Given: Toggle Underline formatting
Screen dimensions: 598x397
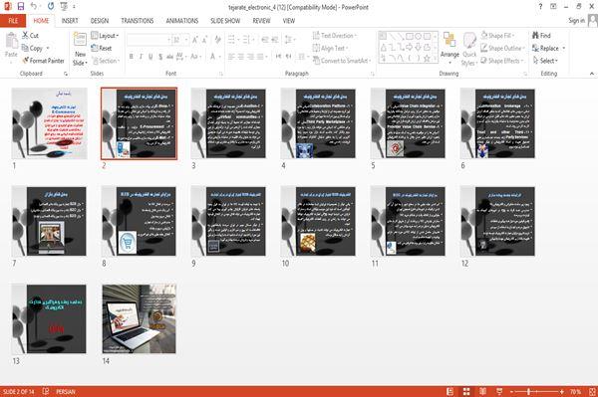Looking at the screenshot, I should (x=150, y=57).
